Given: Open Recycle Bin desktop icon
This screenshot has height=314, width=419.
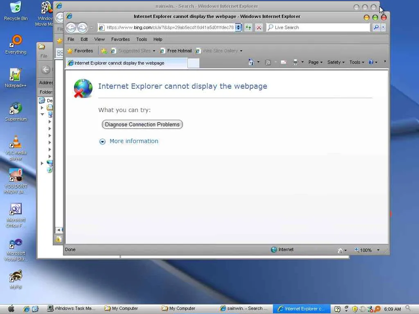Looking at the screenshot, I should (16, 11).
